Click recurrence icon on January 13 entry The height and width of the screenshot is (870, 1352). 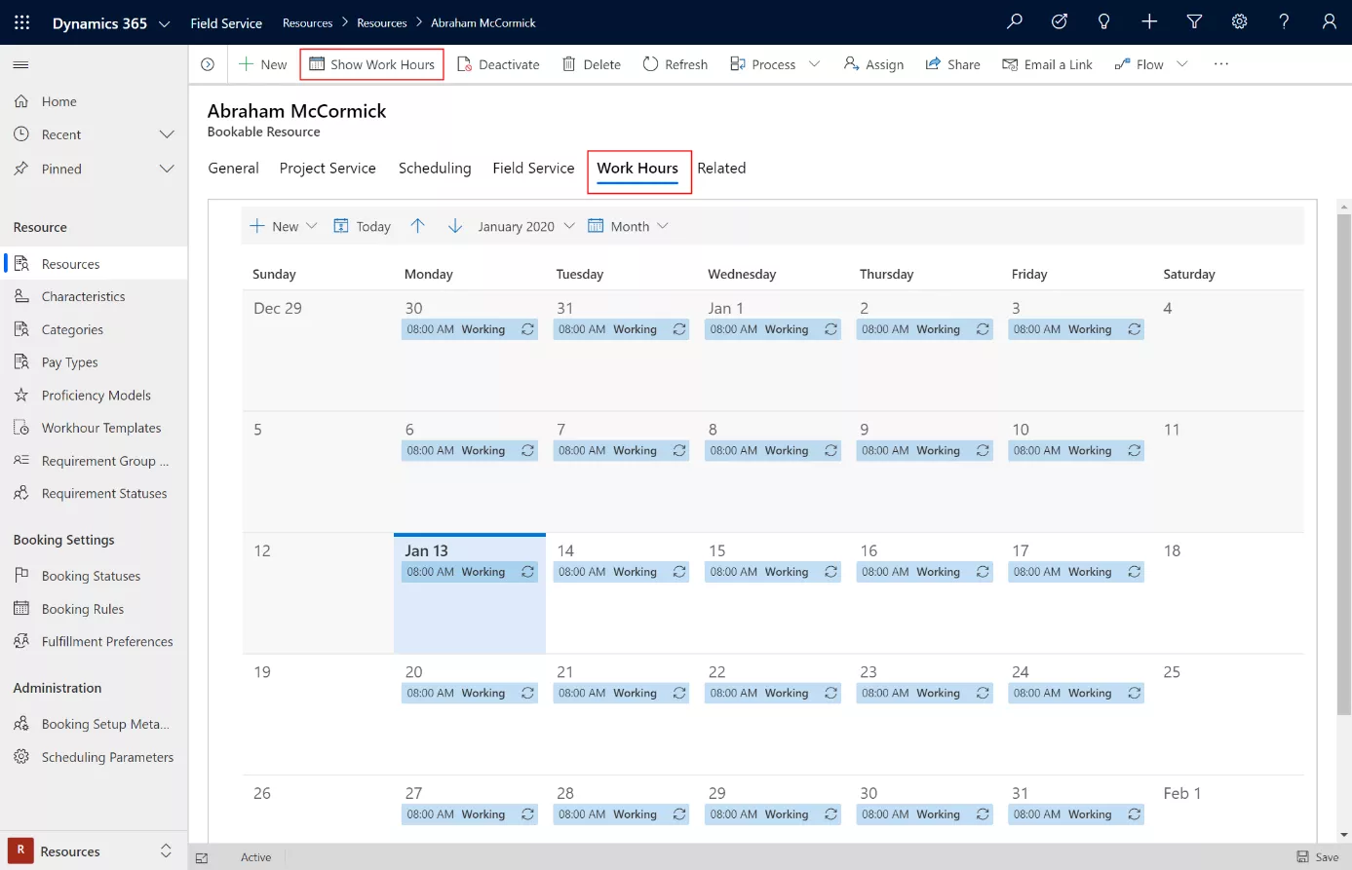(527, 572)
